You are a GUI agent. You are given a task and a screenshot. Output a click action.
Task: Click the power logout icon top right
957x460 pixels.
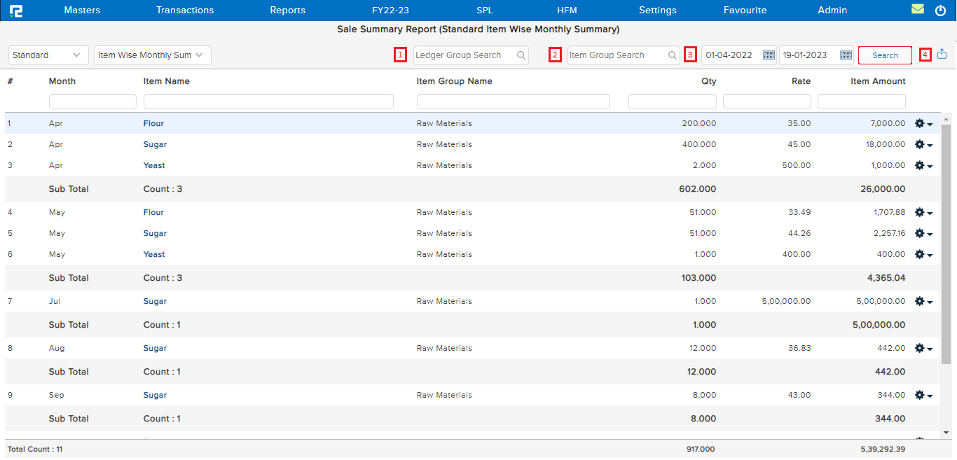pos(942,9)
